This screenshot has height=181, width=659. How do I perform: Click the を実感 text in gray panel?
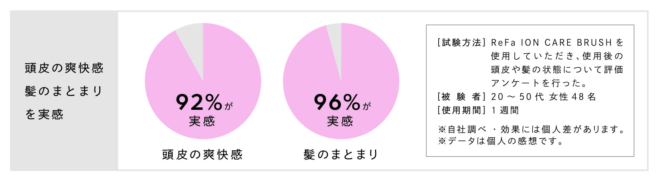(44, 115)
